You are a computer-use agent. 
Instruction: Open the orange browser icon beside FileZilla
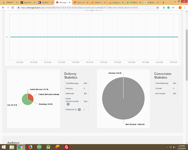57,147
